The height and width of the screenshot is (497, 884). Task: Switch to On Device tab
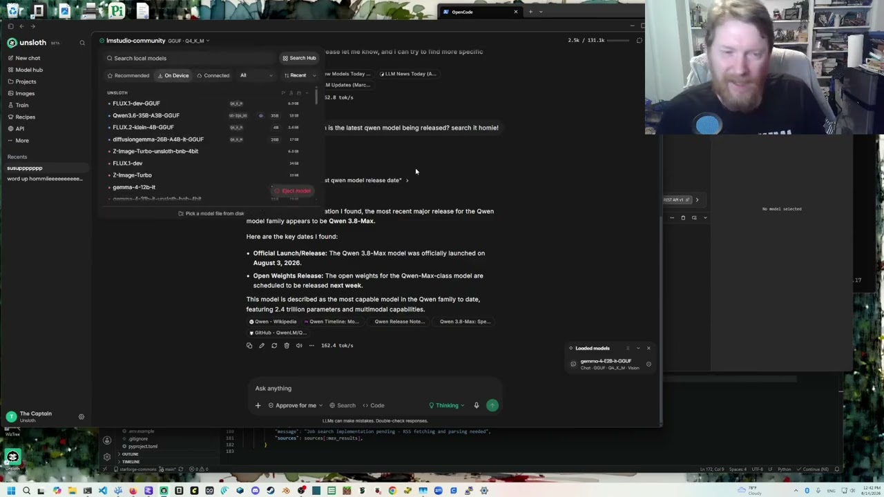(173, 75)
